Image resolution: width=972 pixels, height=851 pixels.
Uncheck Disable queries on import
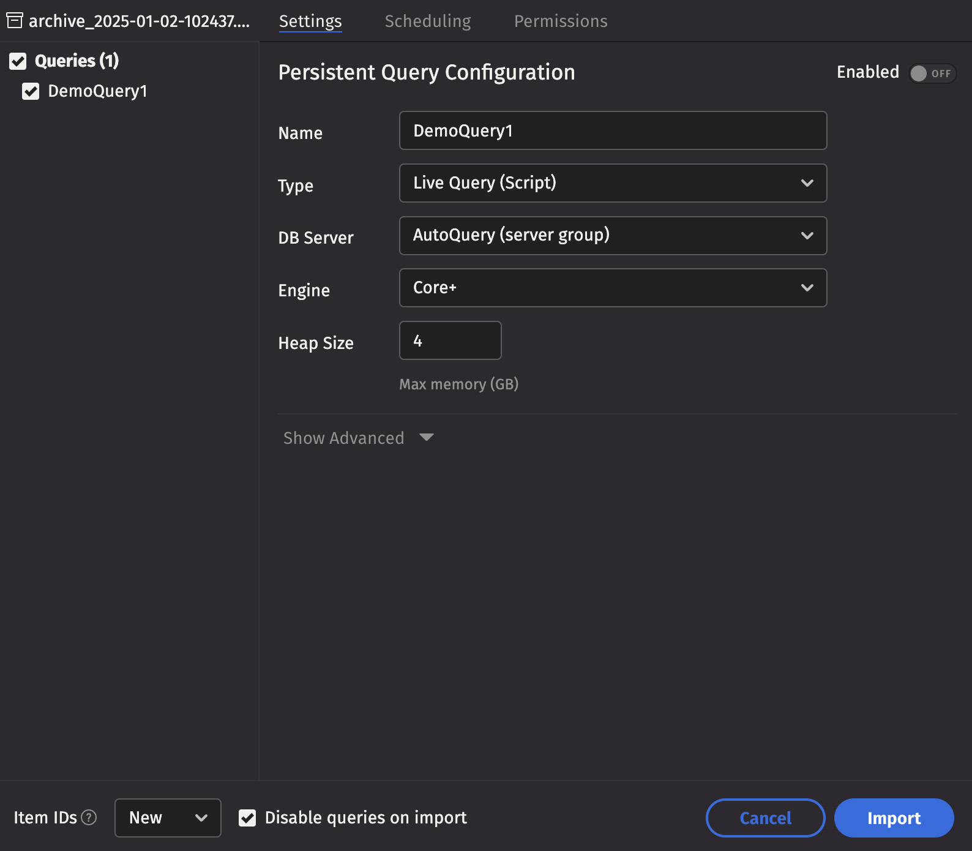coord(247,818)
